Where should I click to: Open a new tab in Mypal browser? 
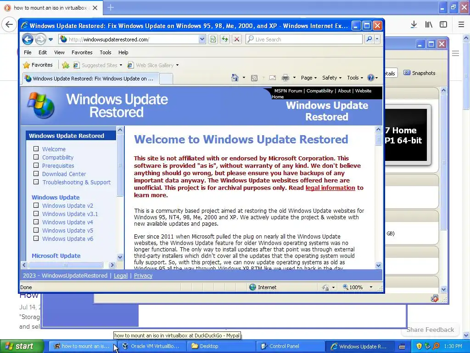[x=111, y=7]
